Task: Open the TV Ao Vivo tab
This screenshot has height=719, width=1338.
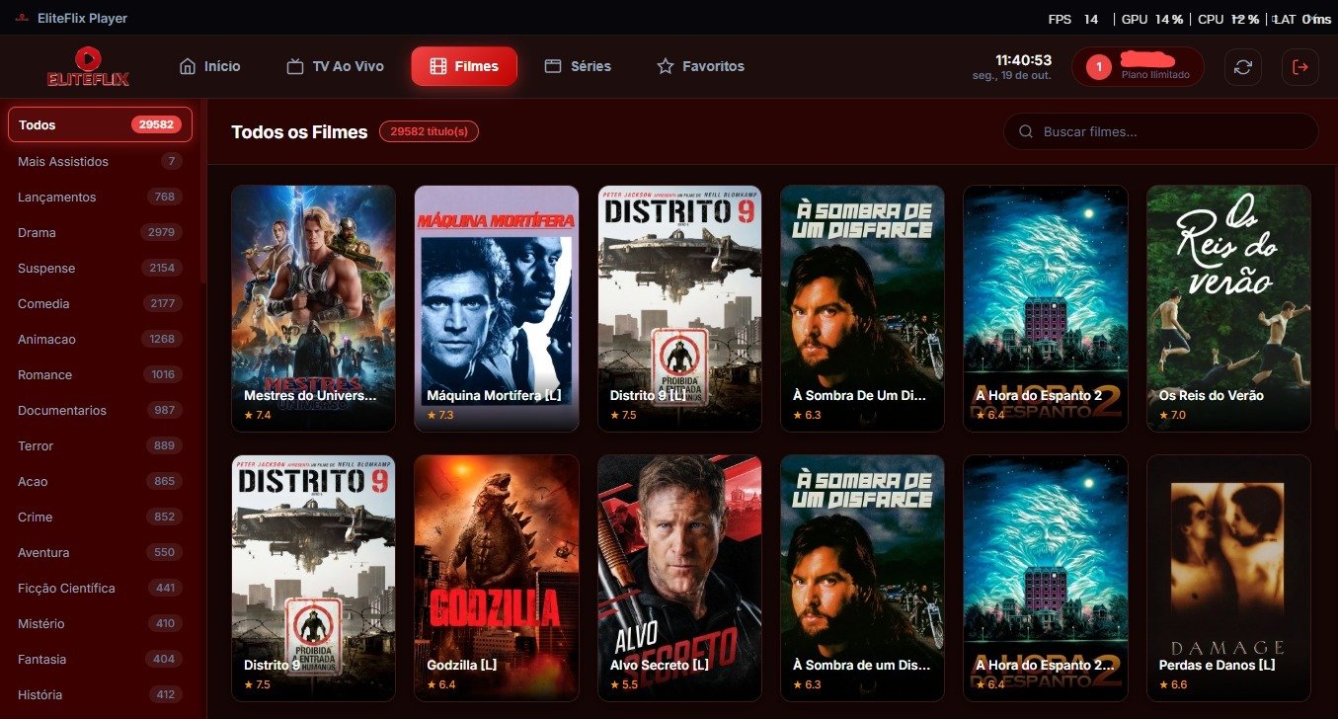Action: 335,66
